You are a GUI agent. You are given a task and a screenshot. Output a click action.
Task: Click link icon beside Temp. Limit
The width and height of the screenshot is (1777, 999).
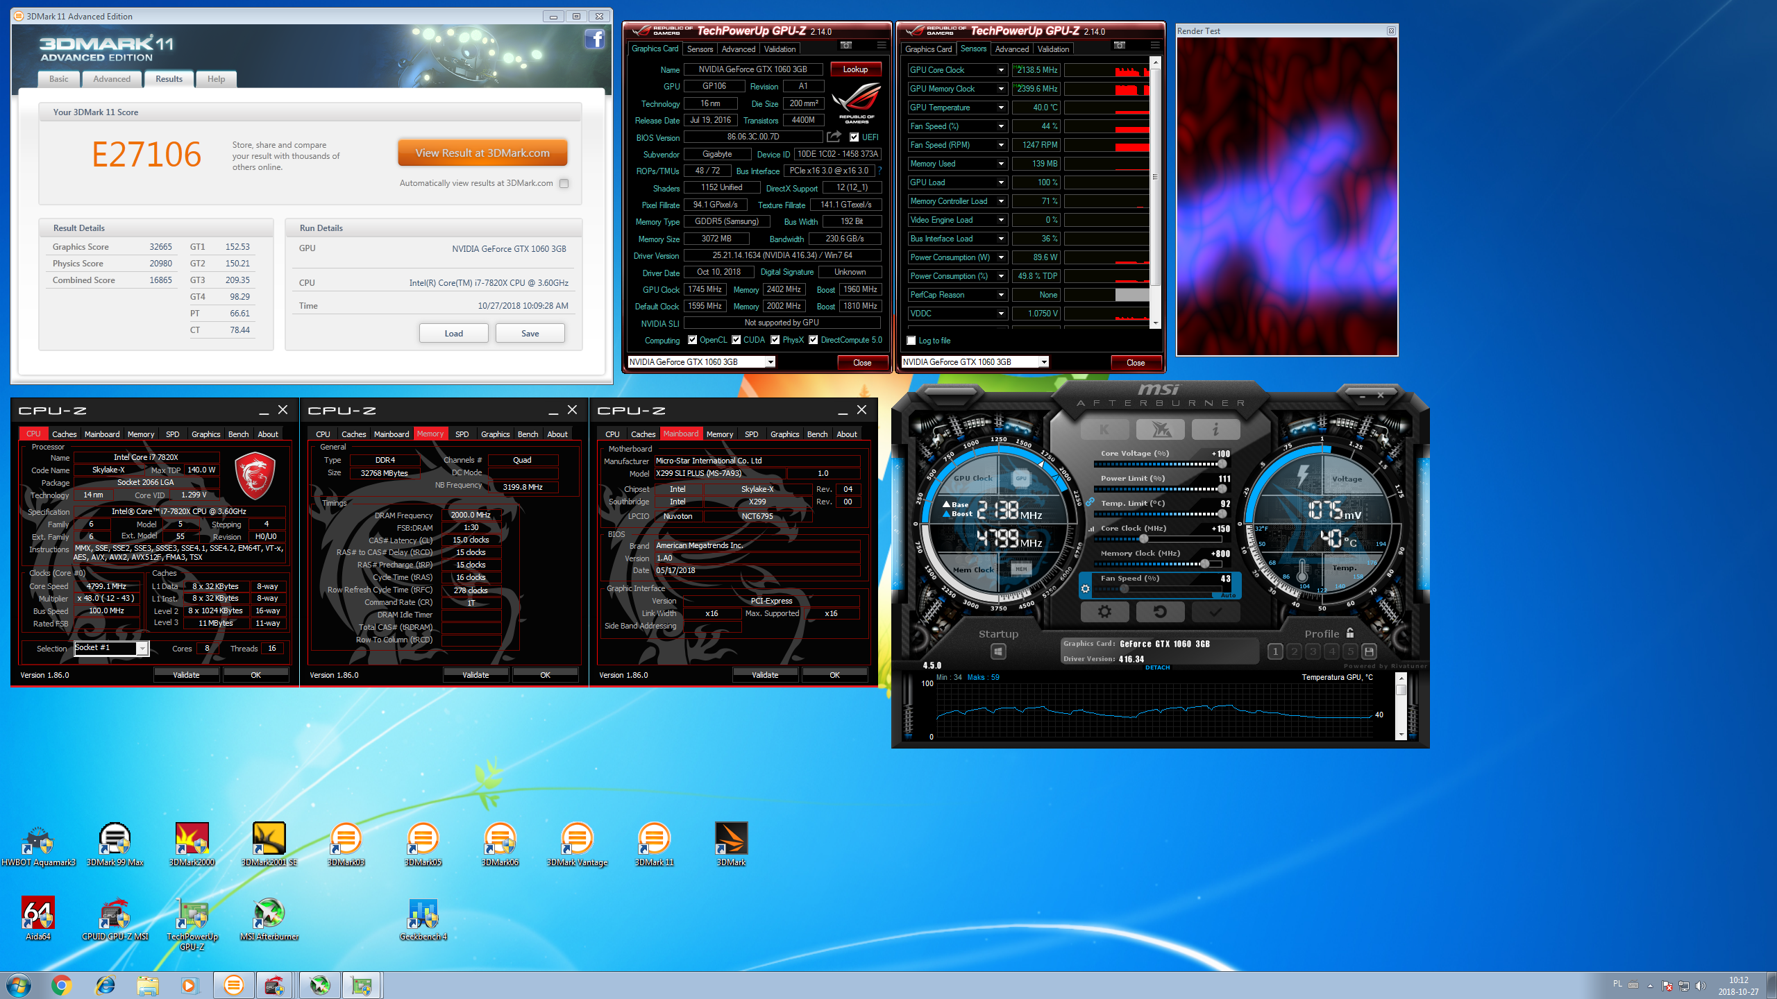pyautogui.click(x=1090, y=502)
